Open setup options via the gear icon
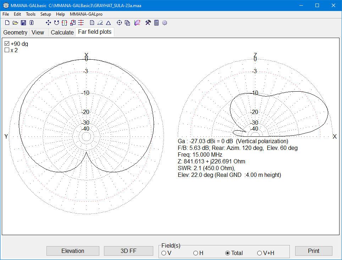 (164, 23)
